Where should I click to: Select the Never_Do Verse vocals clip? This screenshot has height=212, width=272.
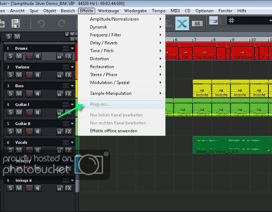[x=231, y=145]
